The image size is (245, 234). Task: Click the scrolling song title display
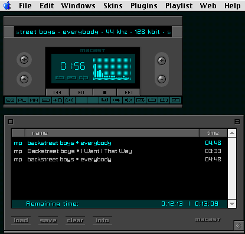(x=93, y=32)
